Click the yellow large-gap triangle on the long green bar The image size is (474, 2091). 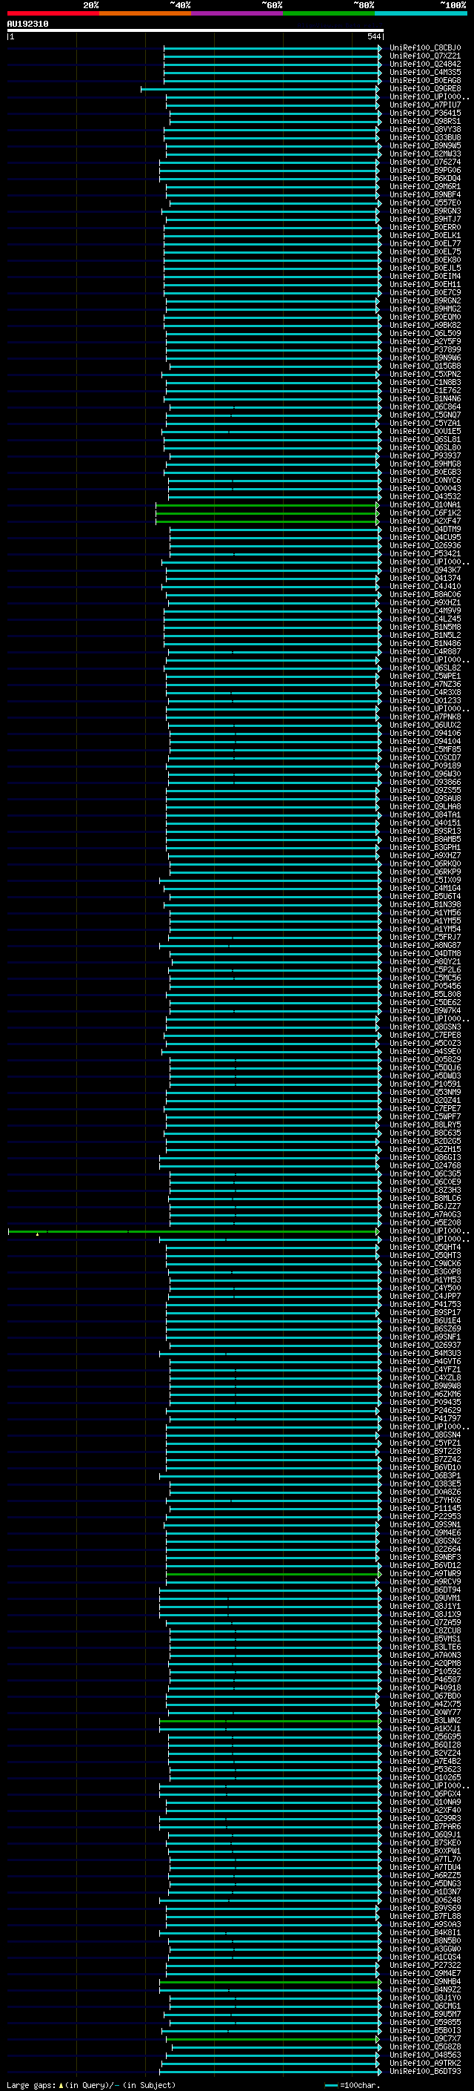coord(37,1234)
